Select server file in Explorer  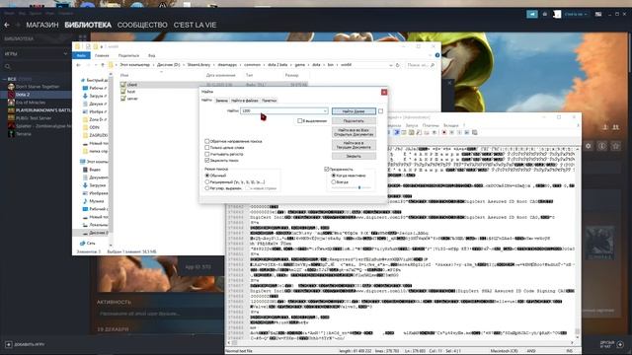pyautogui.click(x=132, y=99)
